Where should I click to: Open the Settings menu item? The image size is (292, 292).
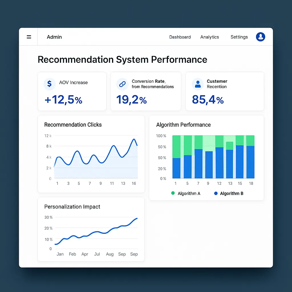pos(239,37)
